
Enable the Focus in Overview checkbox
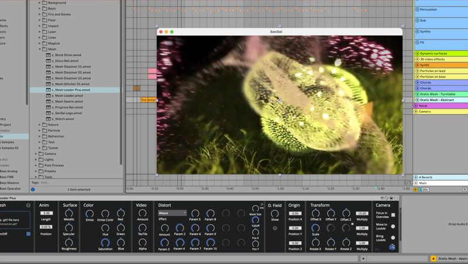[393, 215]
